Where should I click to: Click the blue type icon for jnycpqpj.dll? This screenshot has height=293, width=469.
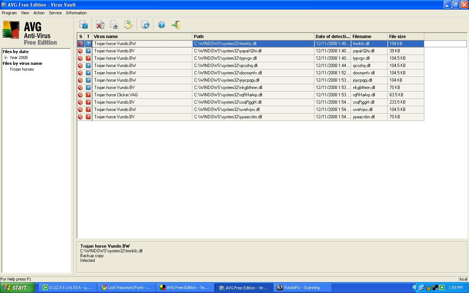[x=88, y=80]
